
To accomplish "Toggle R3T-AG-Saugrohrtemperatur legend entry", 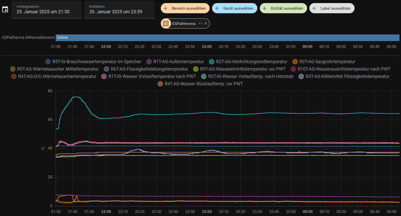I will pyautogui.click(x=324, y=62).
